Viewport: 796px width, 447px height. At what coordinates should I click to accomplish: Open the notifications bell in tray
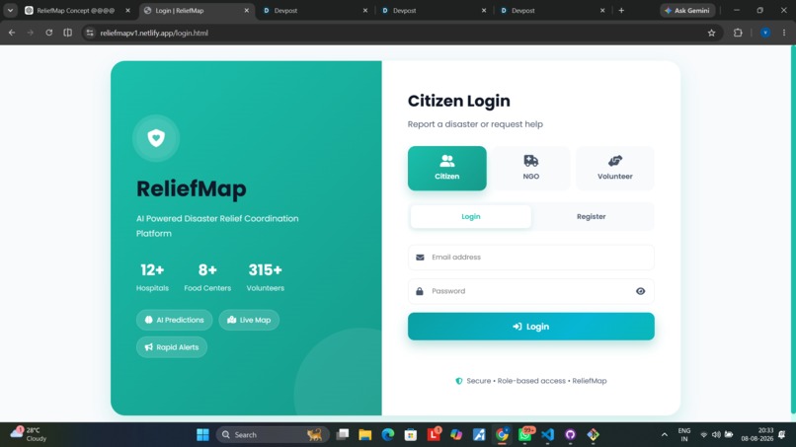(782, 435)
